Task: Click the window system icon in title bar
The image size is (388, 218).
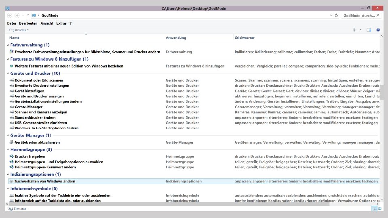Action: coord(7,8)
